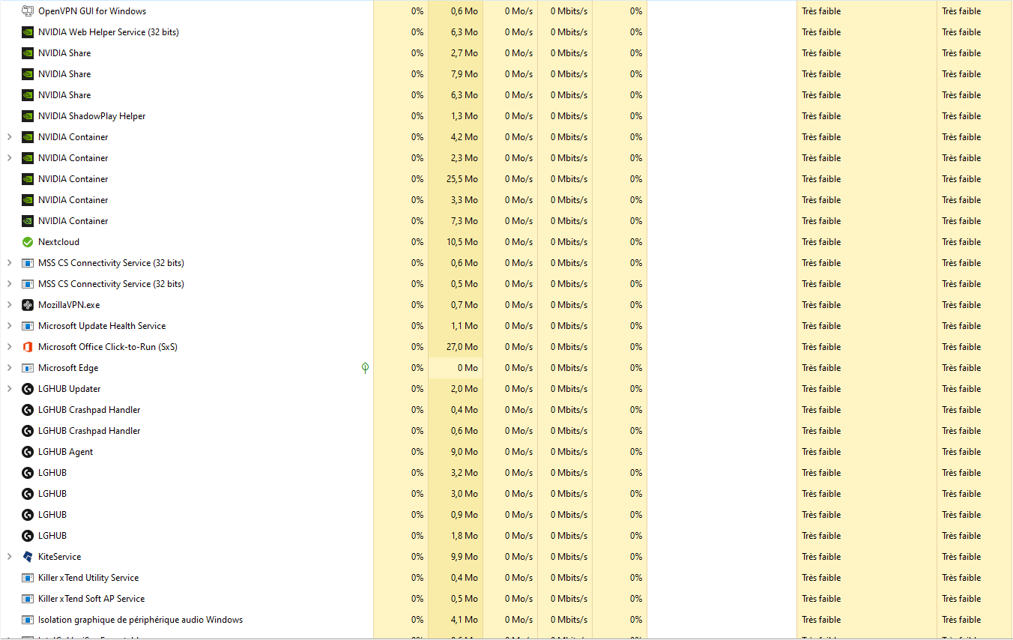Screen dimensions: 1013x640
Task: Click icon of NVIDIA Share using 2,7 Mo
Action: tap(28, 53)
